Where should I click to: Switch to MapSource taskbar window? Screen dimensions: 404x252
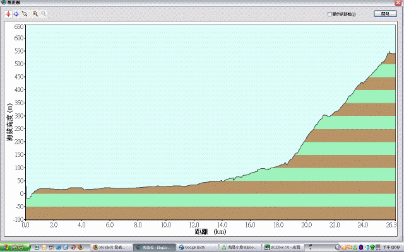click(154, 247)
